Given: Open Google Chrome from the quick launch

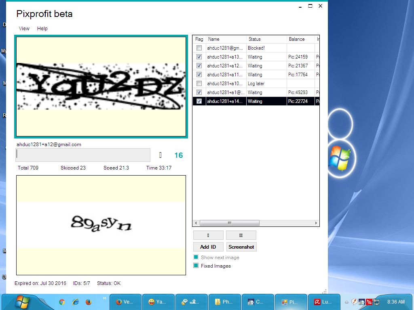Looking at the screenshot, I should tap(62, 302).
